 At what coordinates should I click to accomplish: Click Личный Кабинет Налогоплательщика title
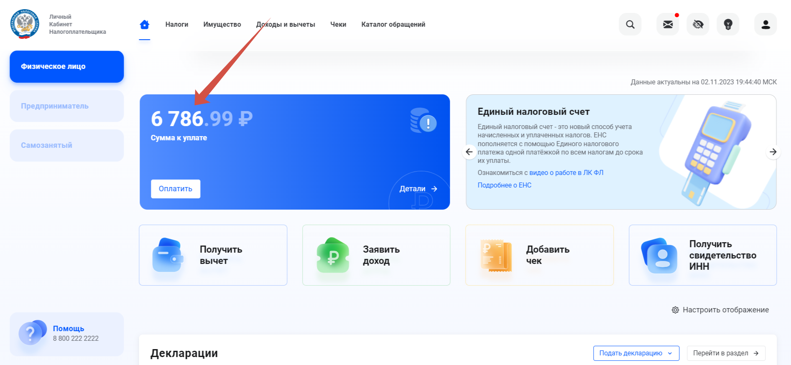pos(77,24)
